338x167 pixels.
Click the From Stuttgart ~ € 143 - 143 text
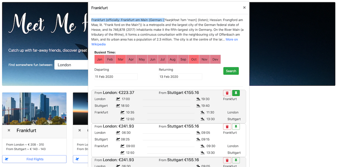pos(26,149)
